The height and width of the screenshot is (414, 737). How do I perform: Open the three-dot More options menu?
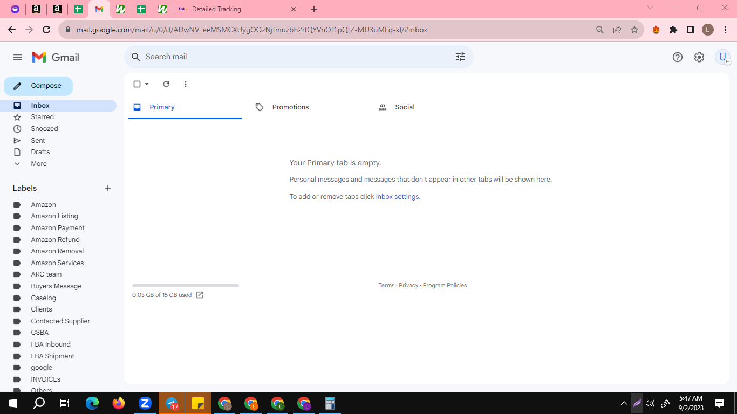pyautogui.click(x=186, y=84)
